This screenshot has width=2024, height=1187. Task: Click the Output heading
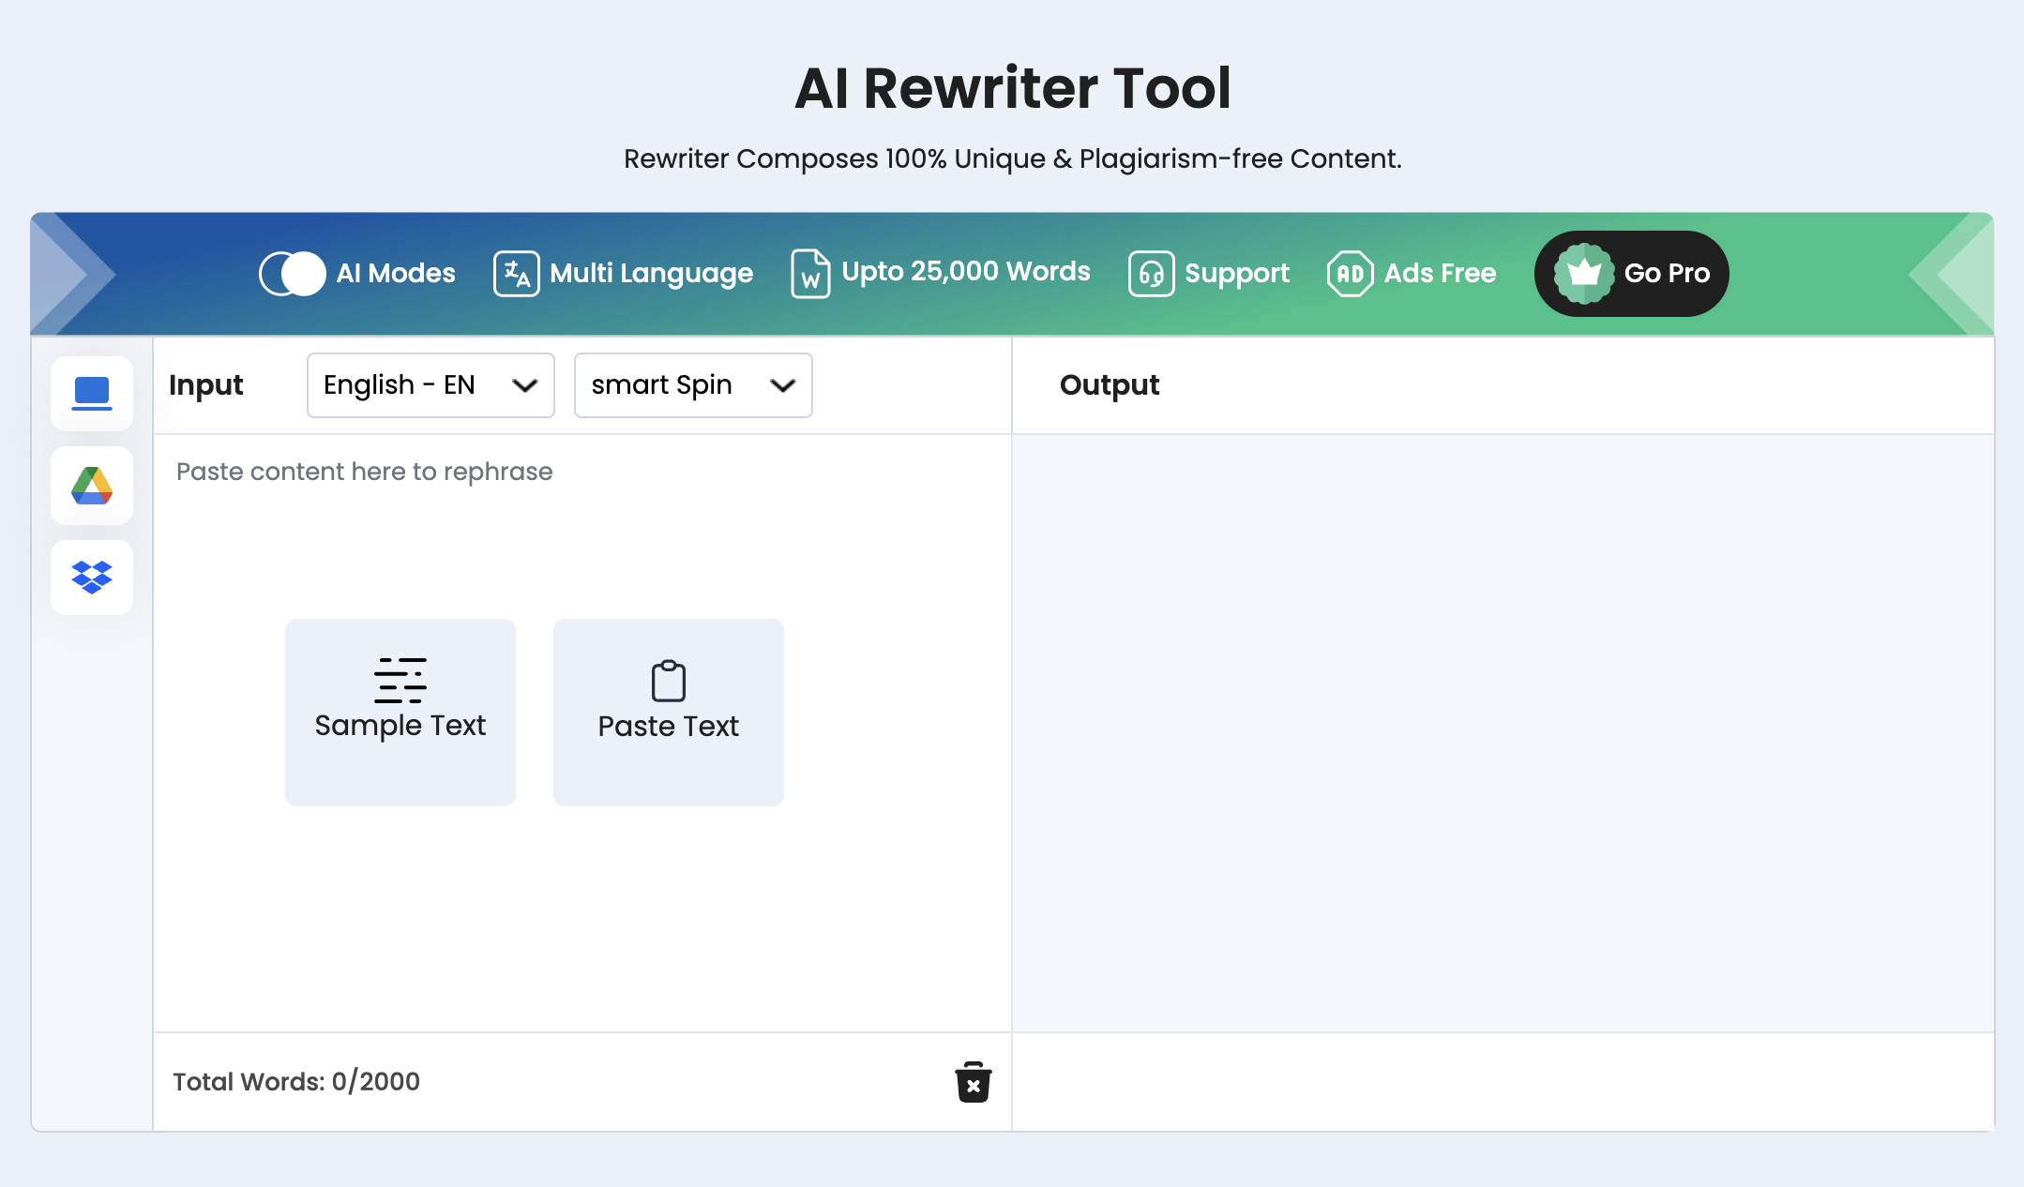1110,385
